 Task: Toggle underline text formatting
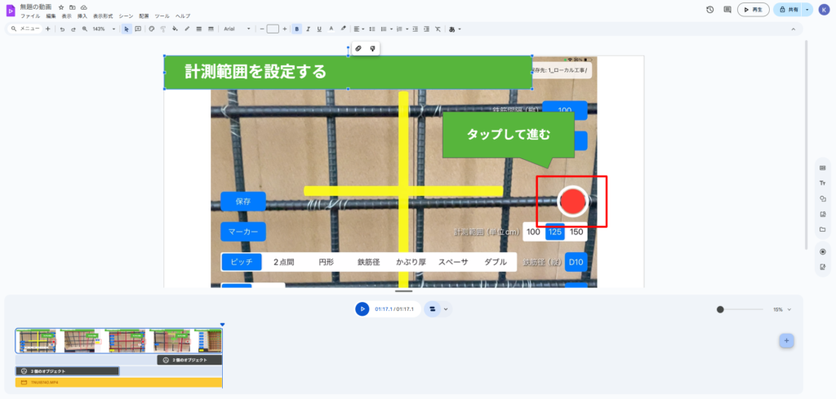coord(319,29)
